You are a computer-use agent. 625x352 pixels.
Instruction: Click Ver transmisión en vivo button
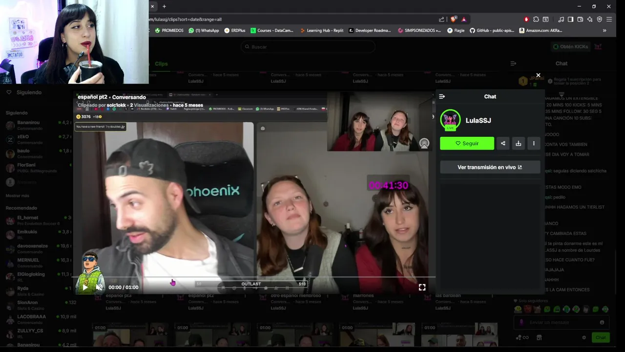point(490,167)
